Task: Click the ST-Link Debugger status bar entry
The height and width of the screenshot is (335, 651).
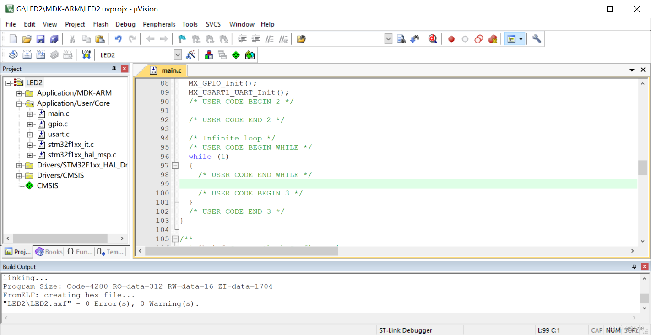Action: coord(406,330)
